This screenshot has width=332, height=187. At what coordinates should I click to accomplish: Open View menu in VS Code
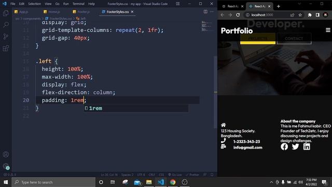coord(48,4)
